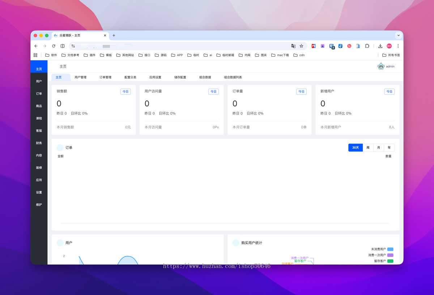Click the 用户 chart round icon
Viewport: 434px width, 295px height.
[x=60, y=243]
